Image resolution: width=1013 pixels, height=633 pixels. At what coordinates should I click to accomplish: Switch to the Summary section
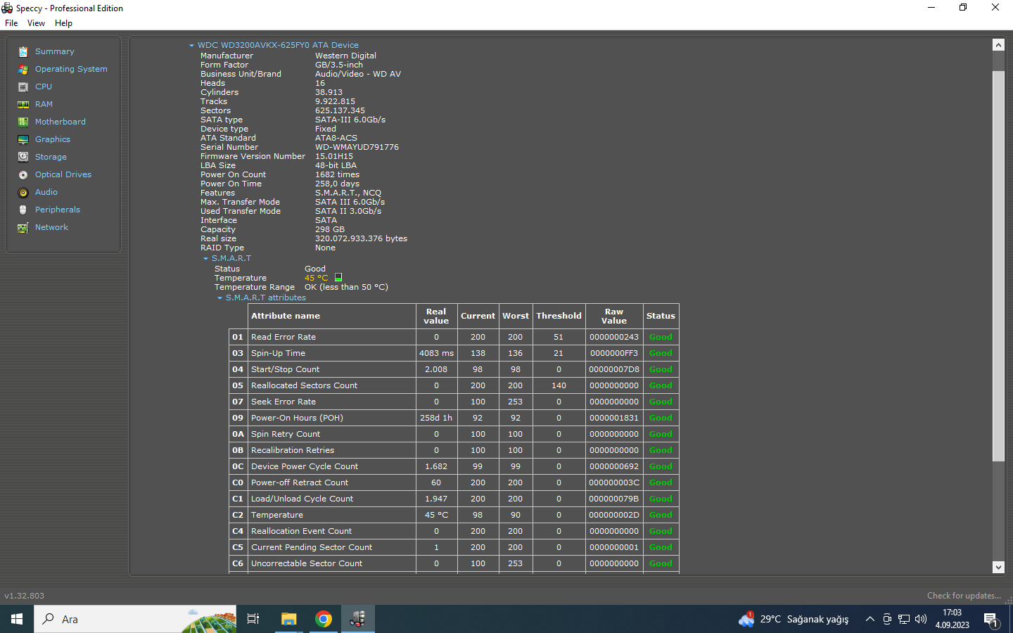click(55, 51)
